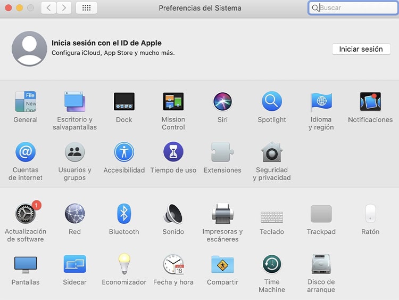399x300 pixels.
Task: Open Pantallas display preferences
Action: coord(26,265)
